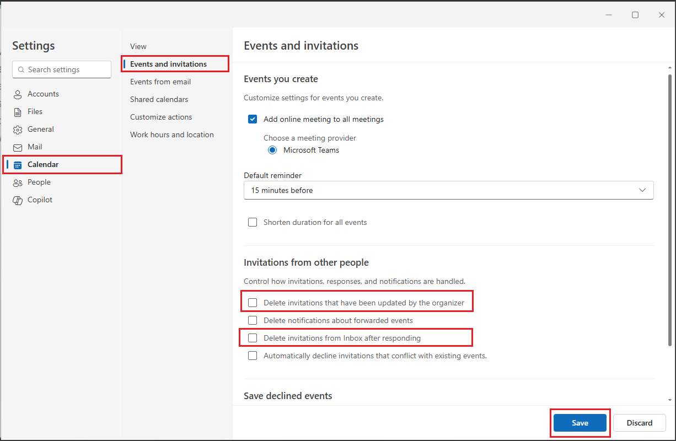Click the Files document icon
The height and width of the screenshot is (441, 676).
point(18,112)
